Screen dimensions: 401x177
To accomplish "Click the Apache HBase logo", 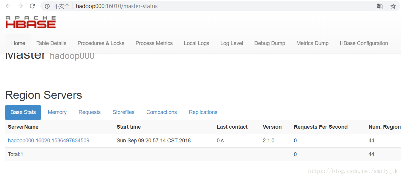I will [30, 22].
